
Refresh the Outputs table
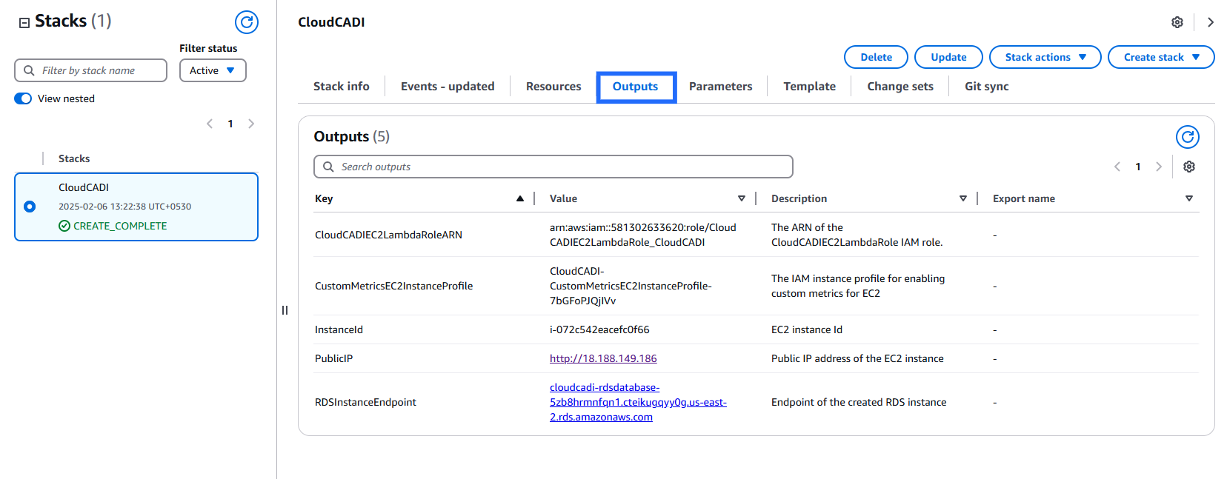click(x=1187, y=137)
